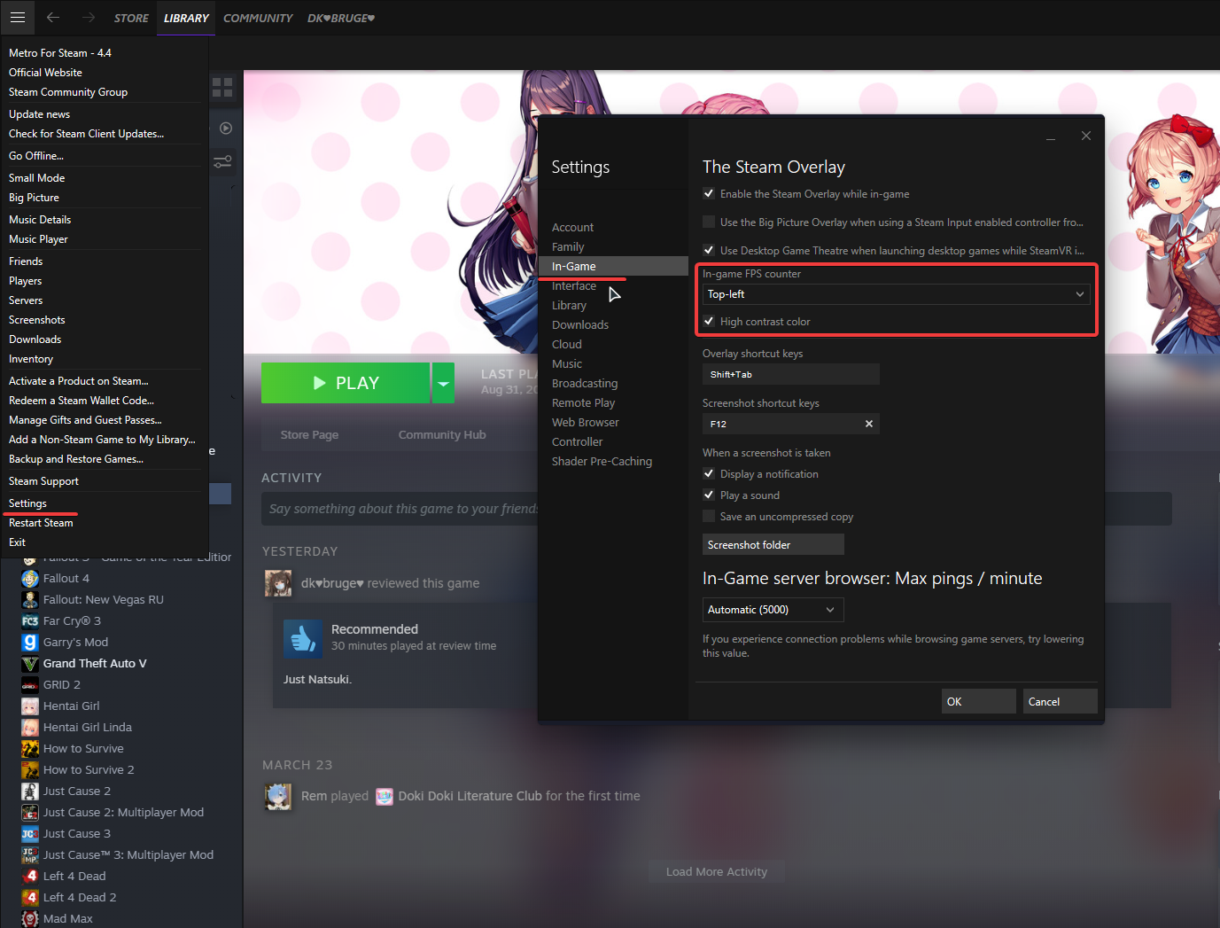1220x928 pixels.
Task: Open Downloads category in Settings dialog
Action: [580, 324]
